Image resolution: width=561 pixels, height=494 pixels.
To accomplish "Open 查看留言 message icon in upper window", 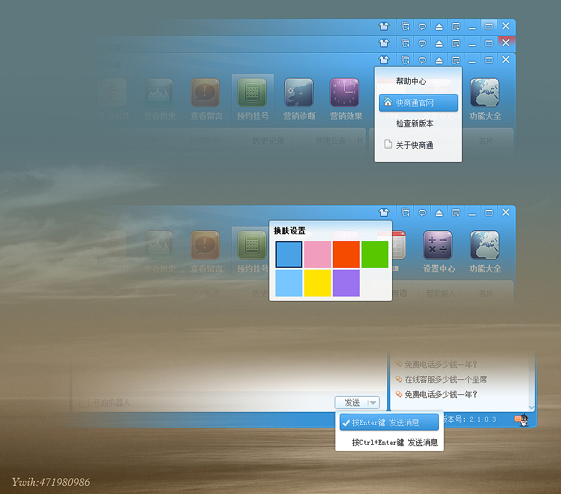I will (205, 93).
